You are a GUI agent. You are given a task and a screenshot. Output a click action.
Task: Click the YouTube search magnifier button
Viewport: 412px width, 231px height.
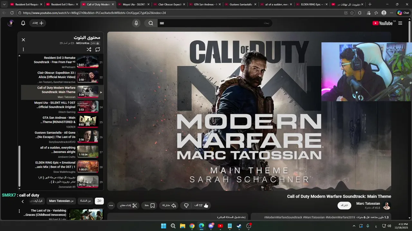(151, 23)
